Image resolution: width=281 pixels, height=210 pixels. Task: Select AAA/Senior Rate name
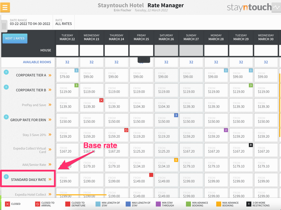coord(34,165)
